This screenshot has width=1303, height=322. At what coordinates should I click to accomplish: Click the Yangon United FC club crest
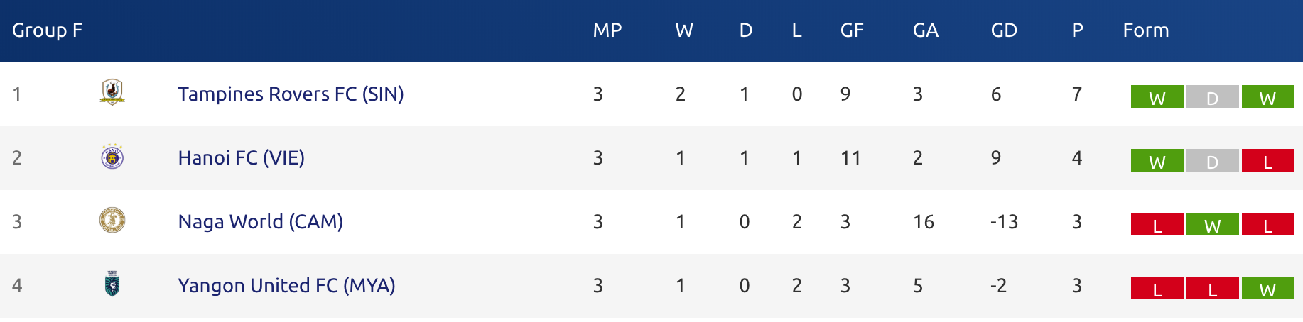pos(112,284)
